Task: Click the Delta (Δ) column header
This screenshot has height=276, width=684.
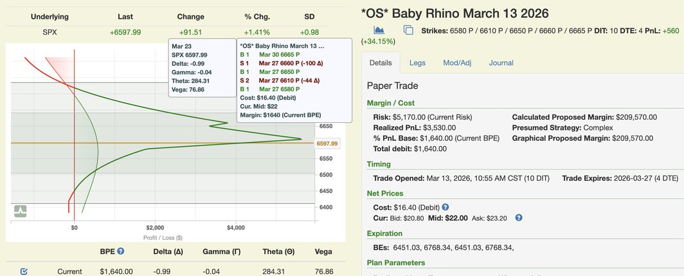Action: tap(168, 252)
